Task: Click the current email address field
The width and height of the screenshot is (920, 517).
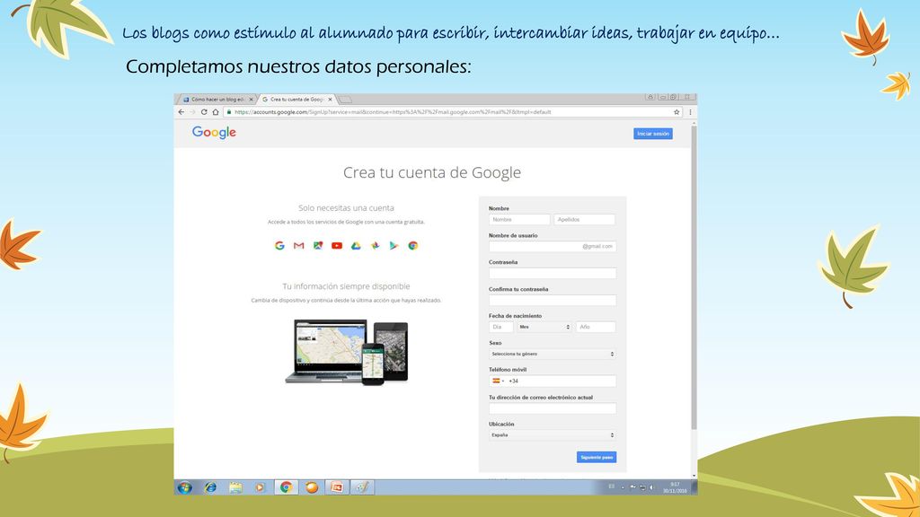Action: point(553,408)
